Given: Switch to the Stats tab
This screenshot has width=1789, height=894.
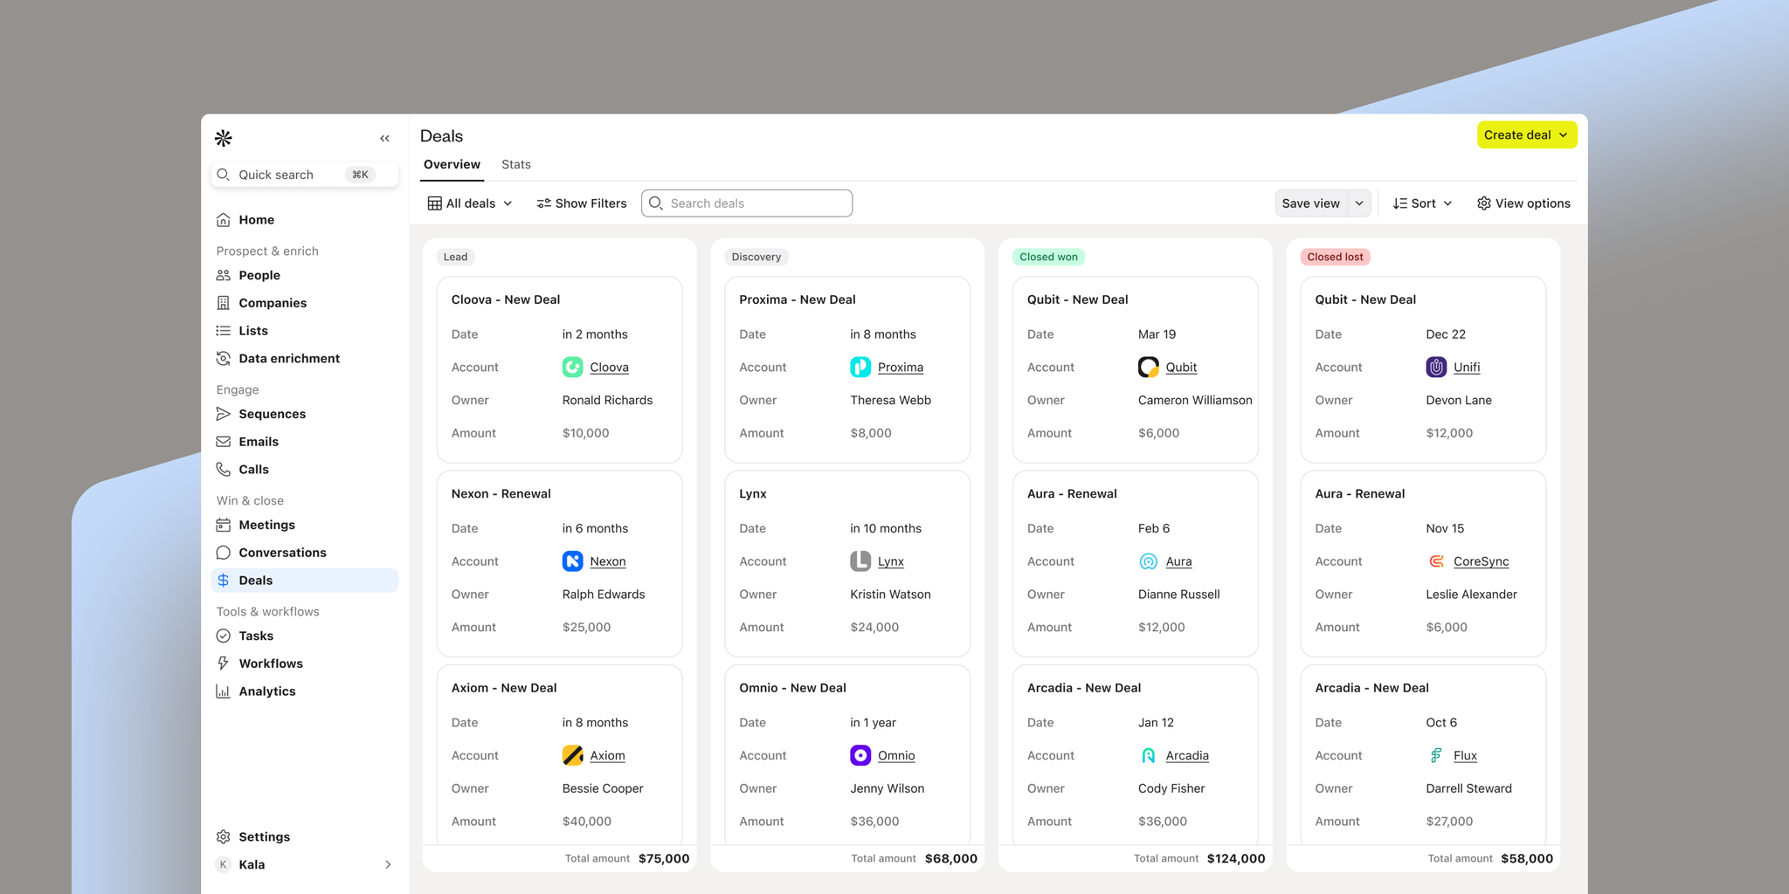Looking at the screenshot, I should [515, 164].
